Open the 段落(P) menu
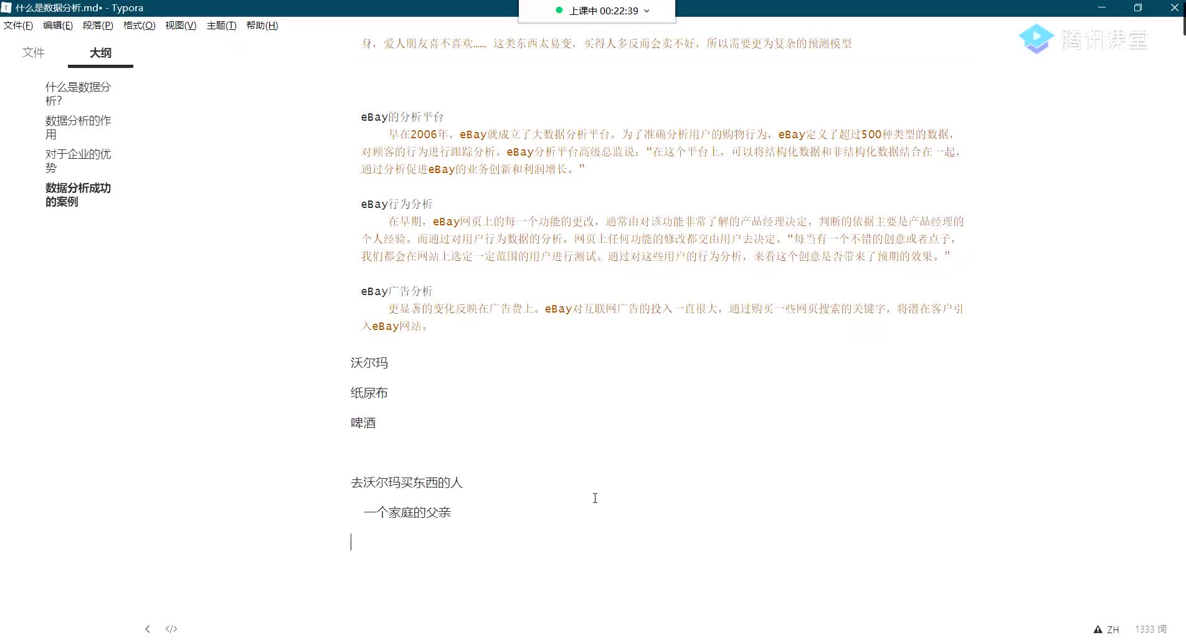 pos(98,26)
